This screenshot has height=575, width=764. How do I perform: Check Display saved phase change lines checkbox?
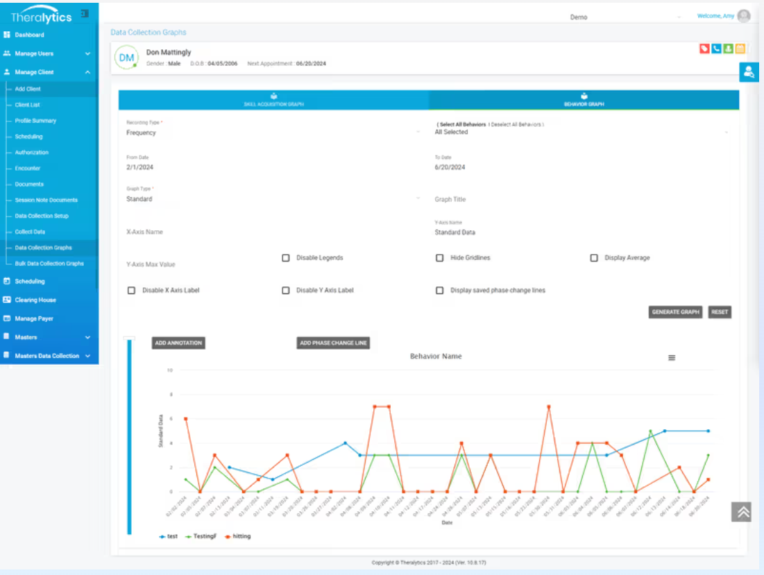pos(439,290)
